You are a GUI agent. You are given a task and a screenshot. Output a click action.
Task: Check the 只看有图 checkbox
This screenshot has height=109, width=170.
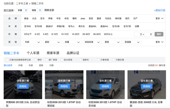pos(98,60)
